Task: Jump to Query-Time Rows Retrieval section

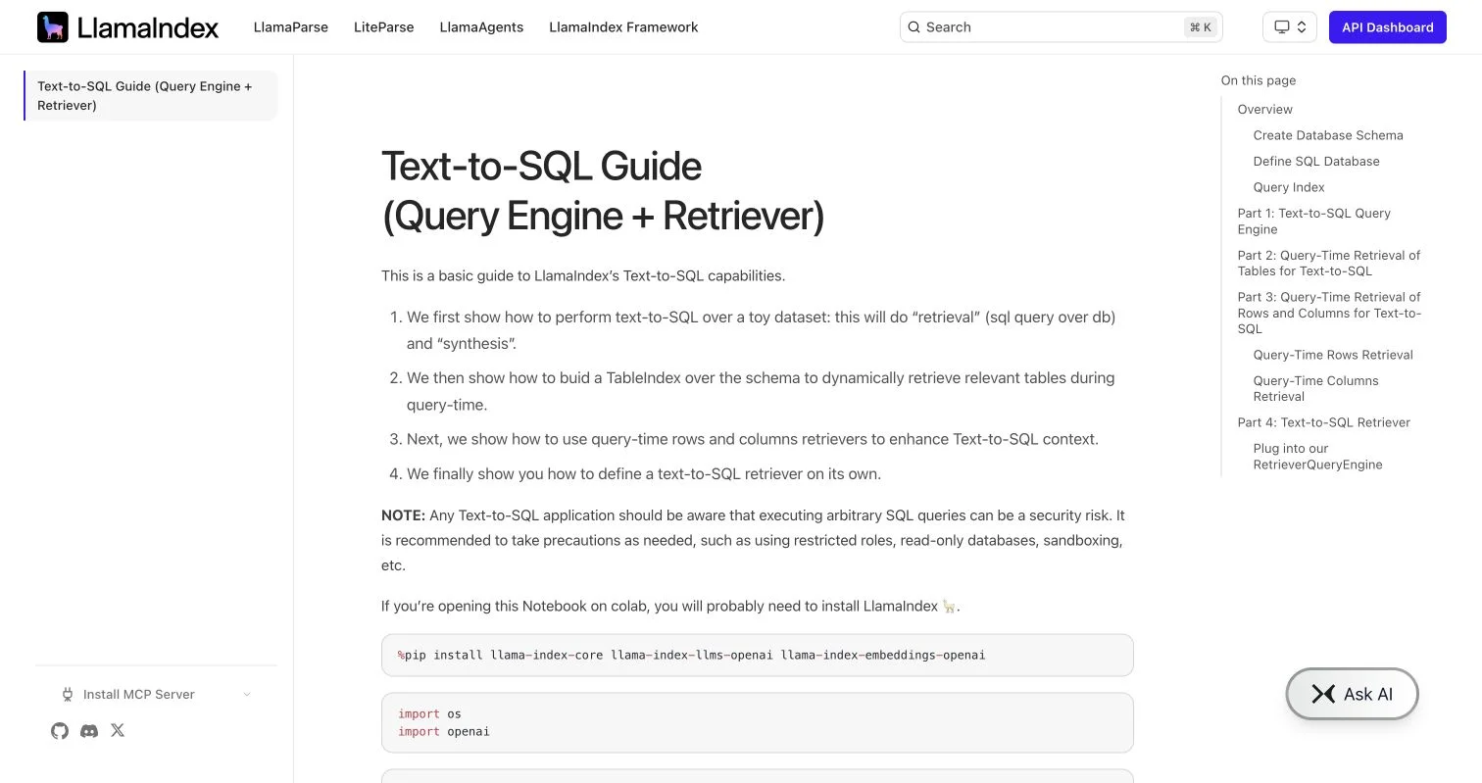Action: point(1333,355)
